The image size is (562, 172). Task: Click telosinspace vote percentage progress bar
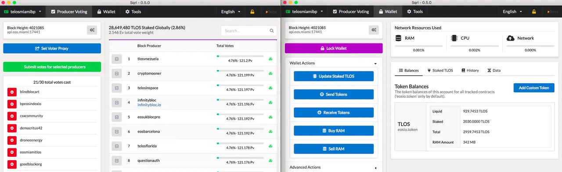tap(240, 85)
